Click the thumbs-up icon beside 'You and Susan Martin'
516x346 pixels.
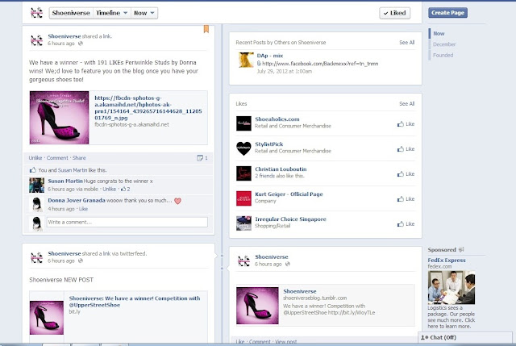(32, 170)
